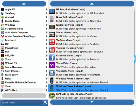Click the Xbox logo icon

coord(2,59)
